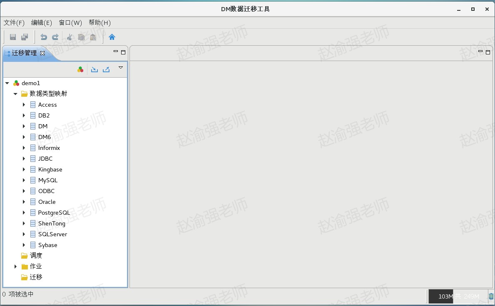The height and width of the screenshot is (306, 495).
Task: Select the 数据类型映射 folder label
Action: click(x=48, y=93)
